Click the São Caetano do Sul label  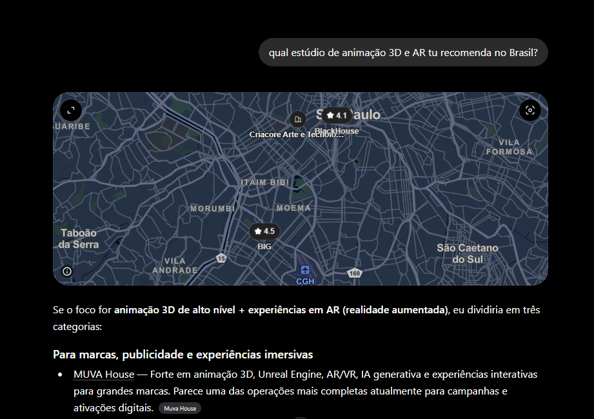[x=468, y=253]
